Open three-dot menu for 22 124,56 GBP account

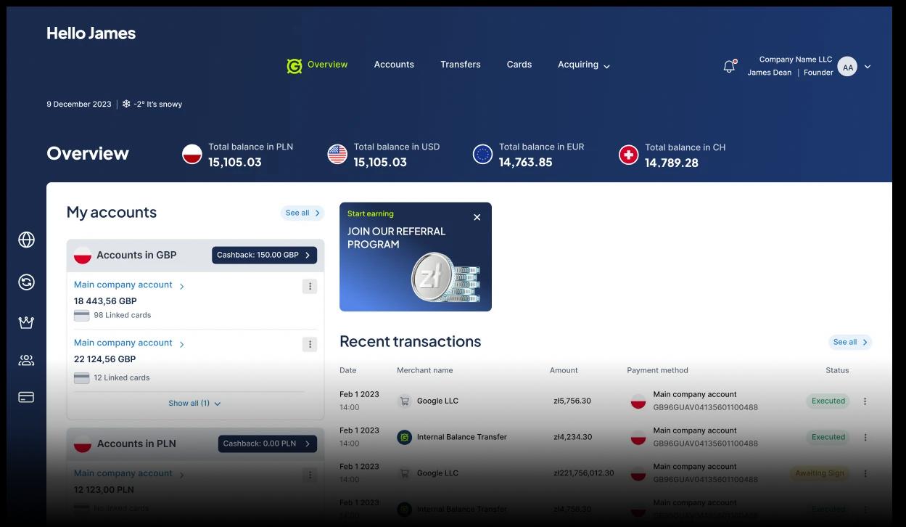[310, 345]
